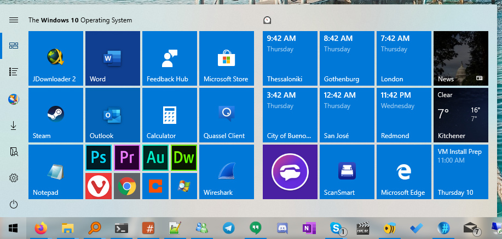Open the Kitchener weather tile

click(461, 115)
